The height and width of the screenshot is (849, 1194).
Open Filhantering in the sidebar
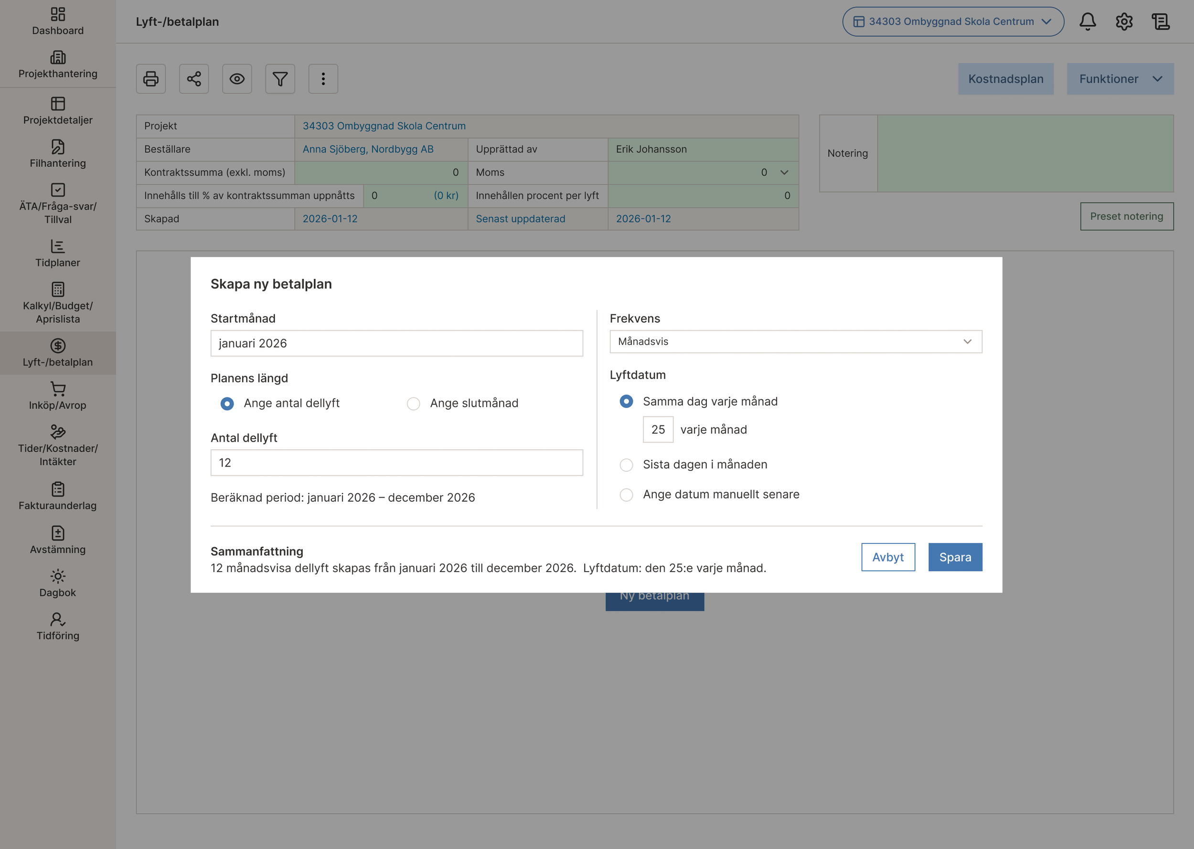coord(57,154)
